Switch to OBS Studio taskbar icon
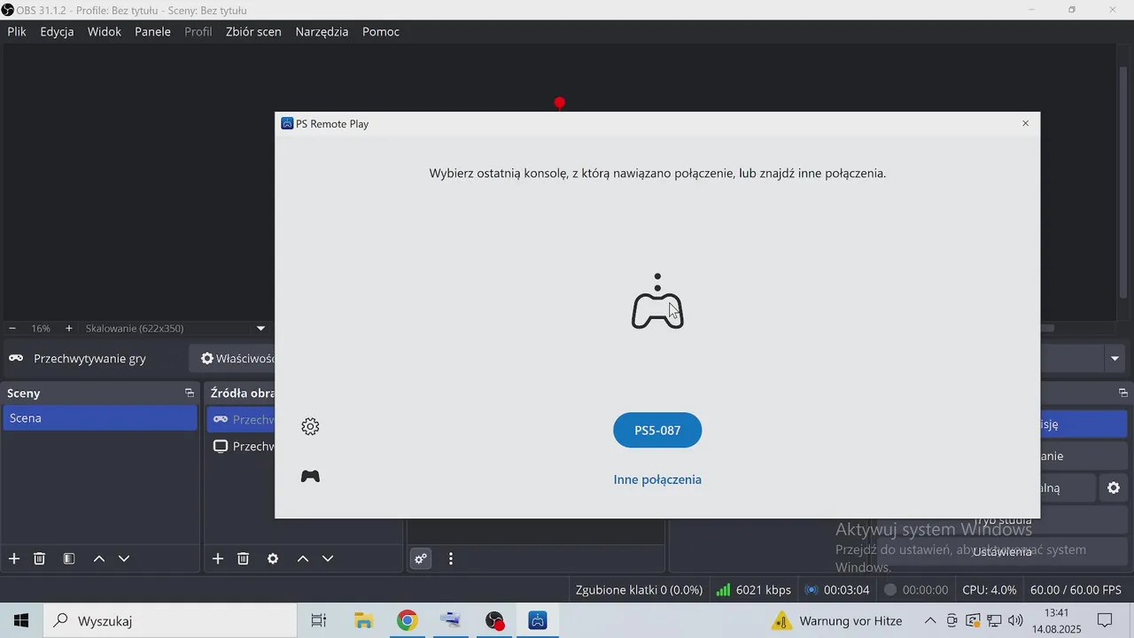The width and height of the screenshot is (1134, 638). coord(494,620)
